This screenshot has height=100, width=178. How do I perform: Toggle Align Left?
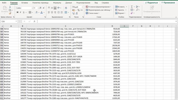click(49, 12)
